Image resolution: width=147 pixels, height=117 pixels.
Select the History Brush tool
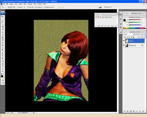tap(3, 40)
